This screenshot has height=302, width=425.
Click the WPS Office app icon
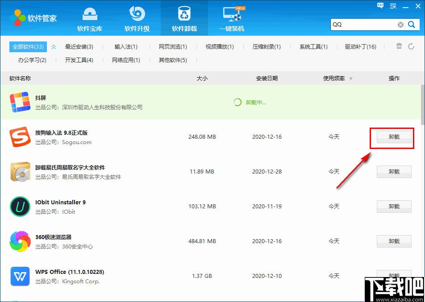tap(20, 276)
